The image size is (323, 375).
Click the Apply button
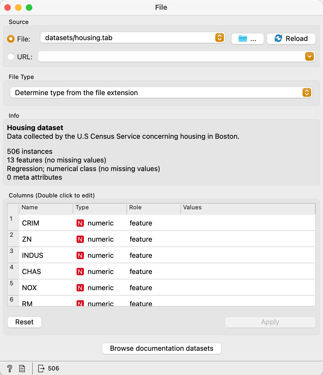point(270,322)
